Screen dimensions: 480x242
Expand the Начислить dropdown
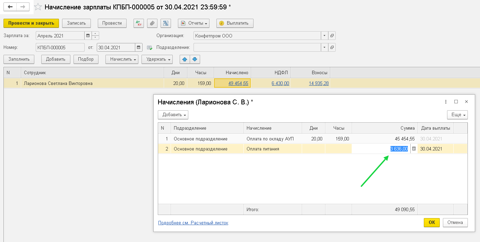point(122,59)
